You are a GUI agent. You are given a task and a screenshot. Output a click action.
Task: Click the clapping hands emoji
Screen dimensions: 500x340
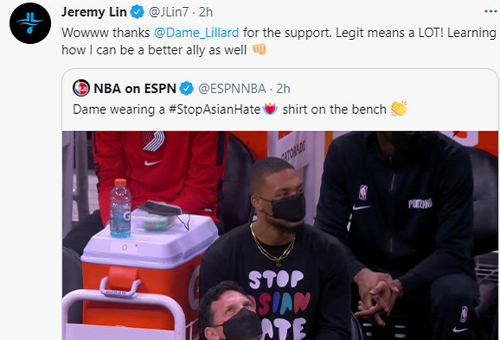[x=399, y=109]
